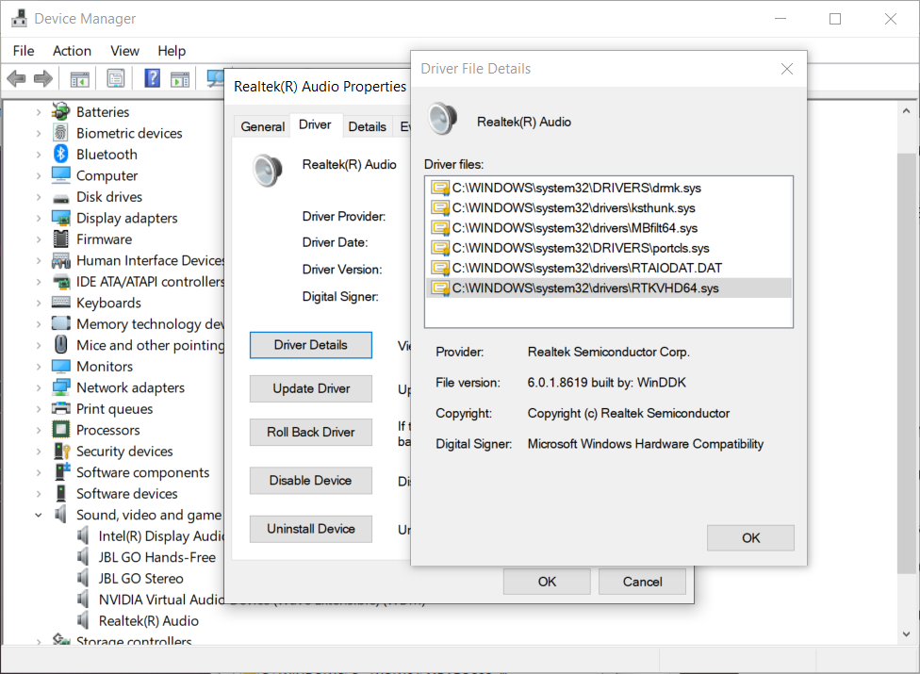Select the MBfilt64.sys driver file

click(x=608, y=227)
